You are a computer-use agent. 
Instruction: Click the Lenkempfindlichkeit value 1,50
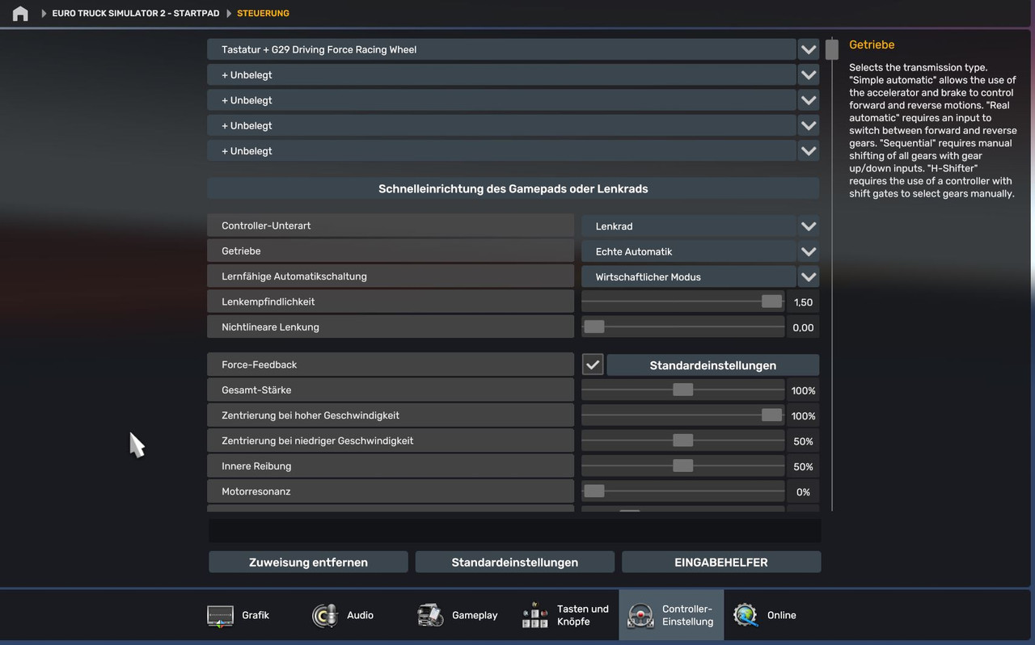[x=803, y=302]
